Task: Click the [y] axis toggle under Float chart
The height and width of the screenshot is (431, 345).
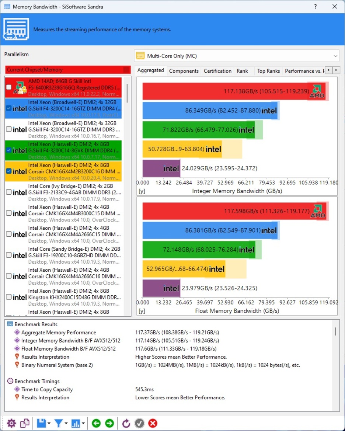Action: pos(142,311)
